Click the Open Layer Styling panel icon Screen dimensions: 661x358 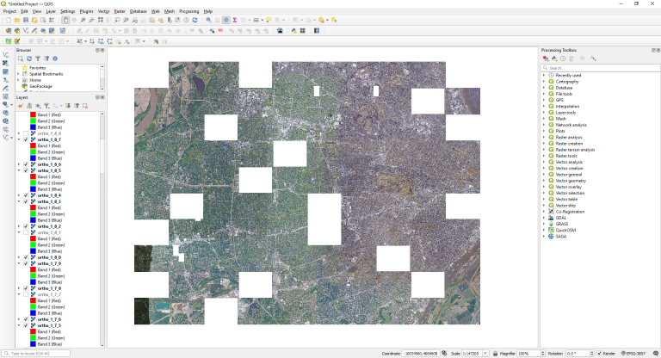pyautogui.click(x=21, y=106)
